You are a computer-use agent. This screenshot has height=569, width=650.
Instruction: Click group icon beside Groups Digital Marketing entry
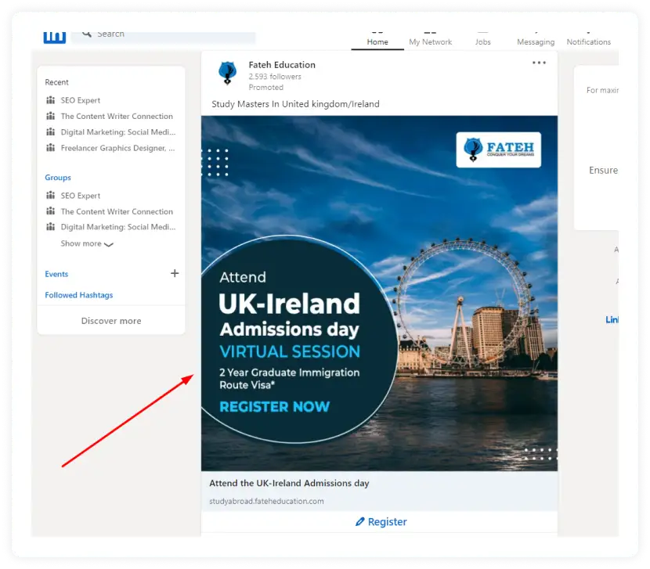point(51,227)
